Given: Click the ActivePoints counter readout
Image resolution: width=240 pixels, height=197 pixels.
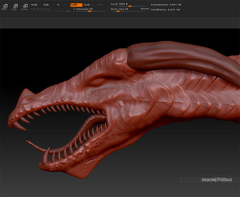Looking at the screenshot, I should pos(166,5).
